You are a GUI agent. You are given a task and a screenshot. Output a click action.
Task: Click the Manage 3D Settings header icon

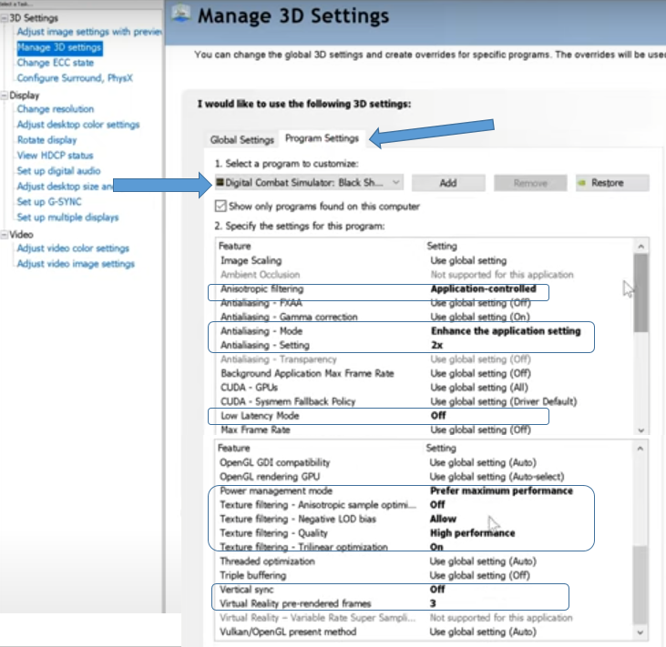coord(181,13)
